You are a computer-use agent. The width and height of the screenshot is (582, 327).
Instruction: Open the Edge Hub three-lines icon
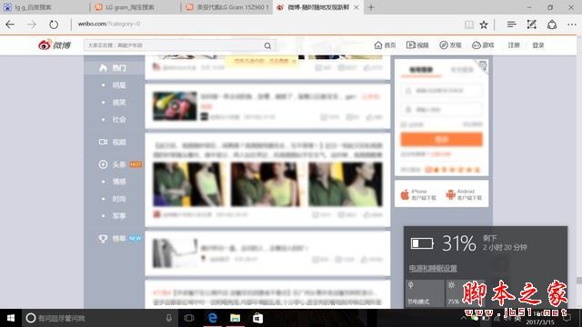[x=511, y=25]
